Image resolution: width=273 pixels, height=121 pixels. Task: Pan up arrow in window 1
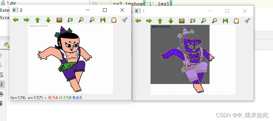pyautogui.click(x=160, y=21)
